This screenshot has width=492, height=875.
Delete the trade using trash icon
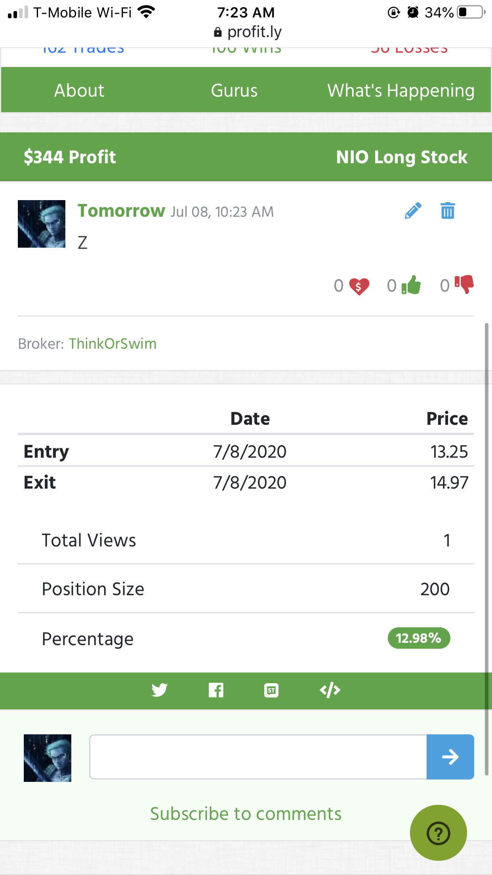(x=448, y=210)
